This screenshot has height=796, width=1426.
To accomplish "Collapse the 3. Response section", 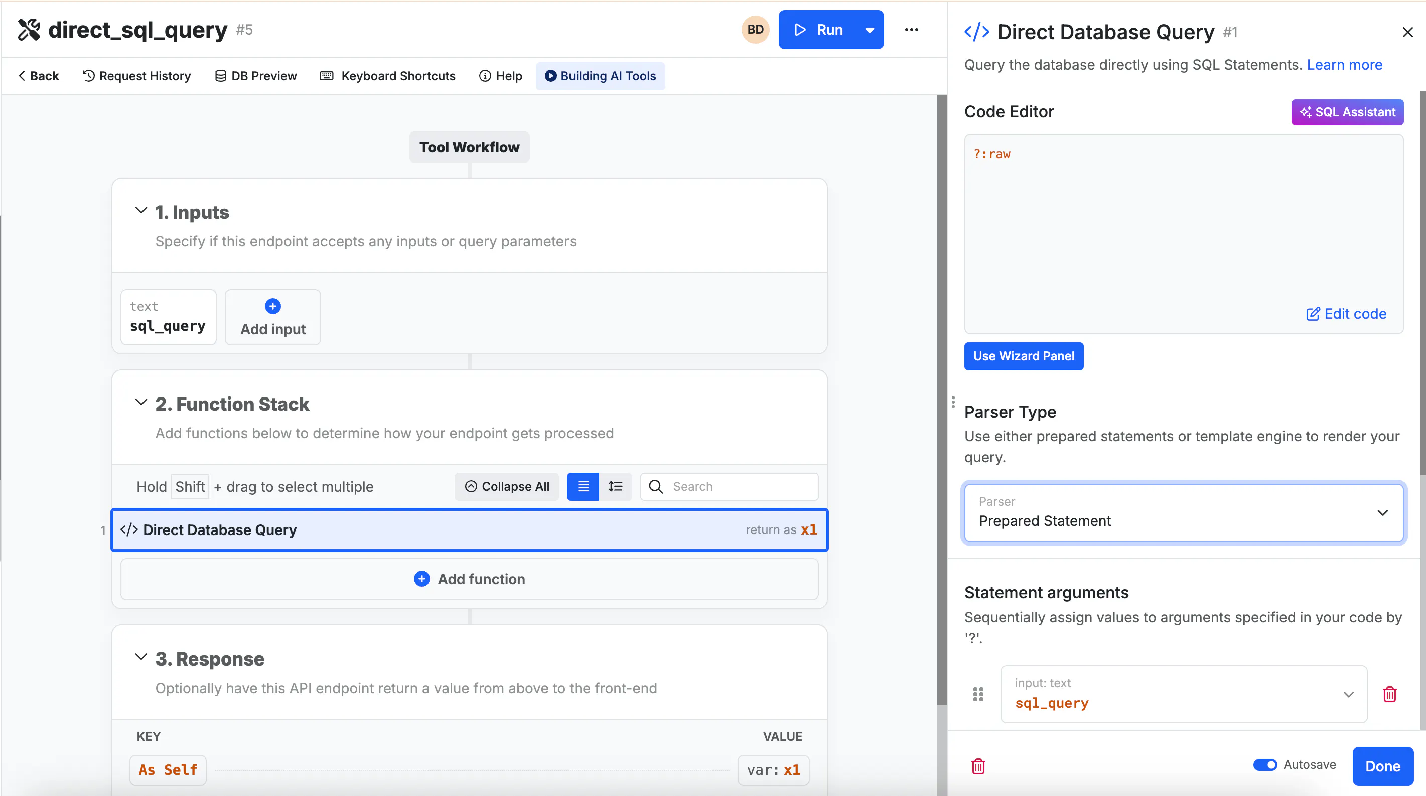I will 141,657.
